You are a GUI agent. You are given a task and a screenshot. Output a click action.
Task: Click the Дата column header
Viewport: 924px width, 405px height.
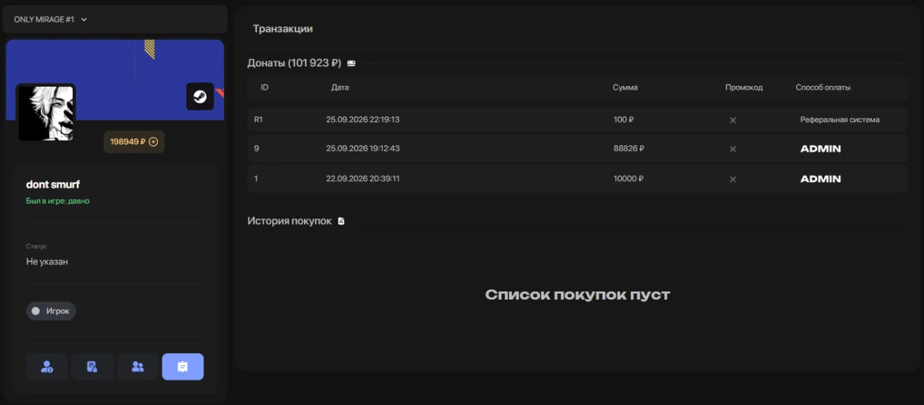click(340, 87)
